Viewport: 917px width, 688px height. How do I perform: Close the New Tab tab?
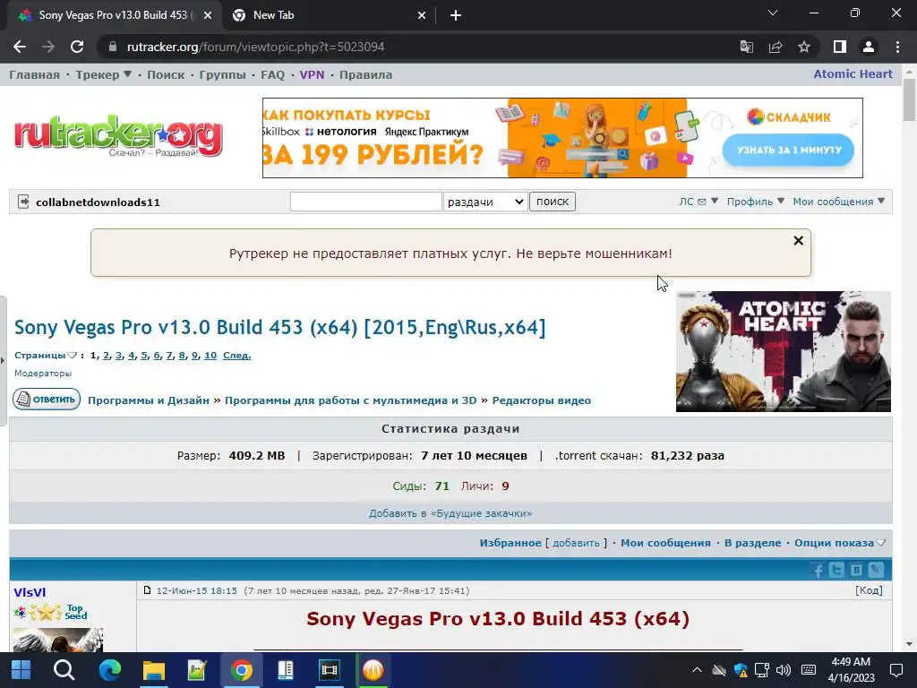click(x=422, y=15)
